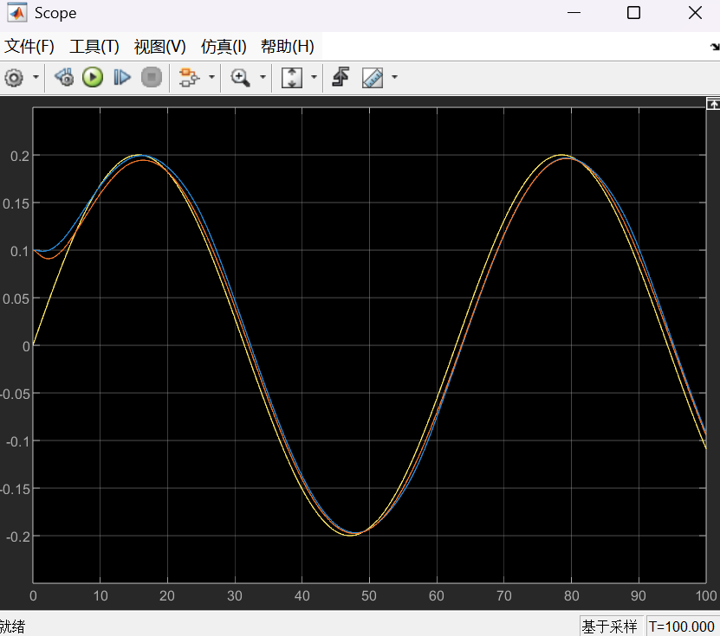Select the Zoom tool magnifier
The image size is (720, 636).
[240, 78]
